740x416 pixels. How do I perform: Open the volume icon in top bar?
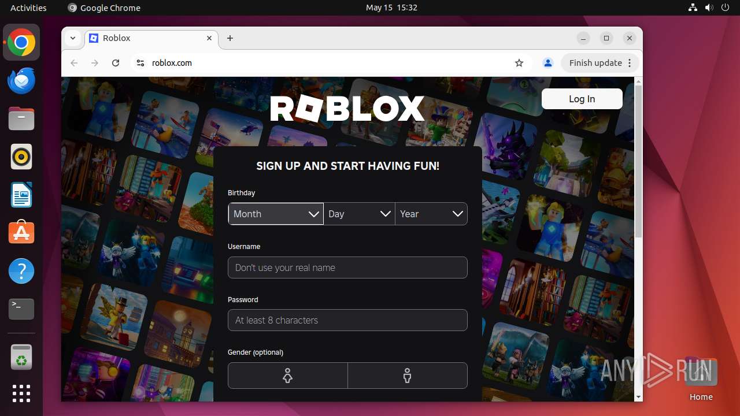pyautogui.click(x=709, y=8)
